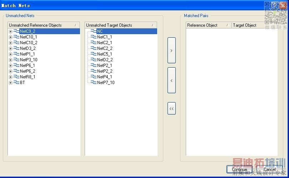Expand the NetP3_10 tree node
Screen dimensions: 289x178
(x=10, y=60)
